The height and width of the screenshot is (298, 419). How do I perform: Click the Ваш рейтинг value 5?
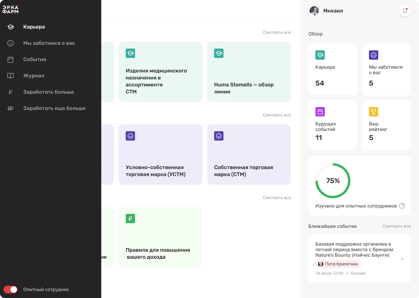(371, 138)
